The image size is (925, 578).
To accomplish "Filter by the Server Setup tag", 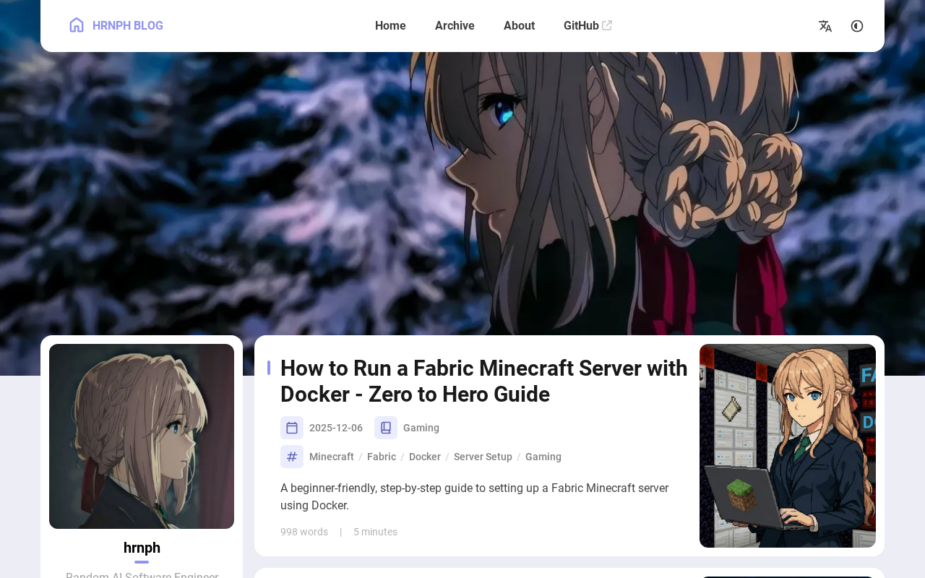I will tap(483, 457).
